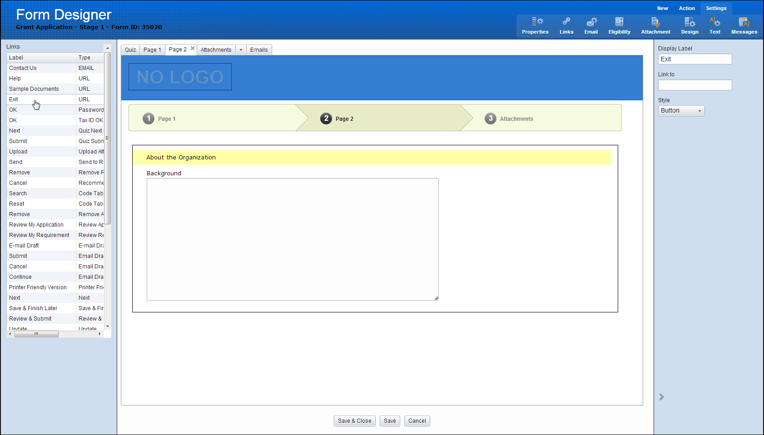
Task: Expand the right panel chevron arrow
Action: coord(662,397)
